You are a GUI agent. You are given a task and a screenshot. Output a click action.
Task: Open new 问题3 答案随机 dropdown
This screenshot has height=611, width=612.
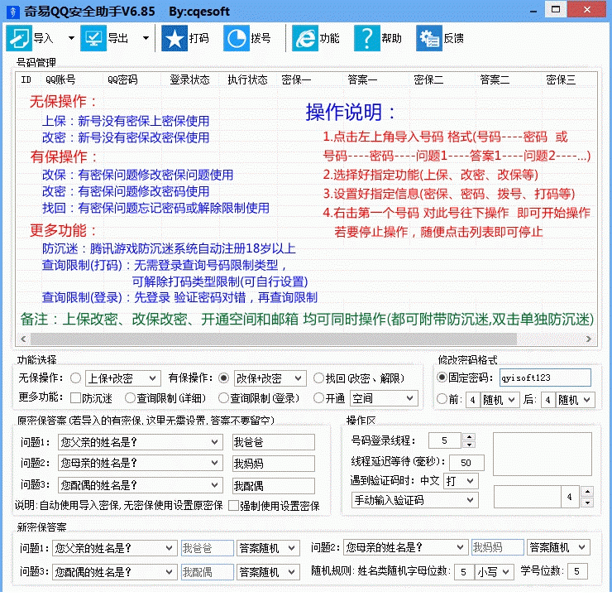[268, 572]
